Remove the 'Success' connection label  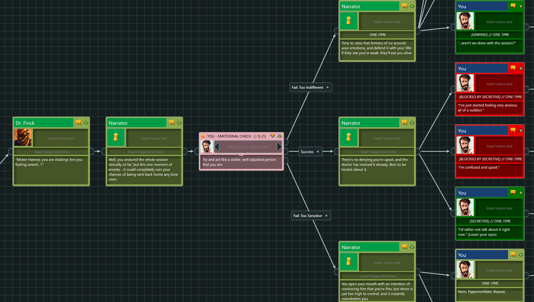[x=318, y=152]
